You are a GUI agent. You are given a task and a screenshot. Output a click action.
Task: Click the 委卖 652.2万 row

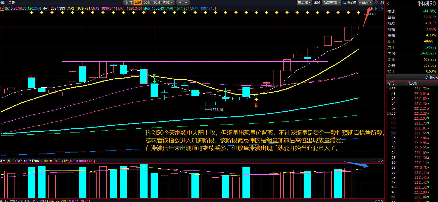412,59
